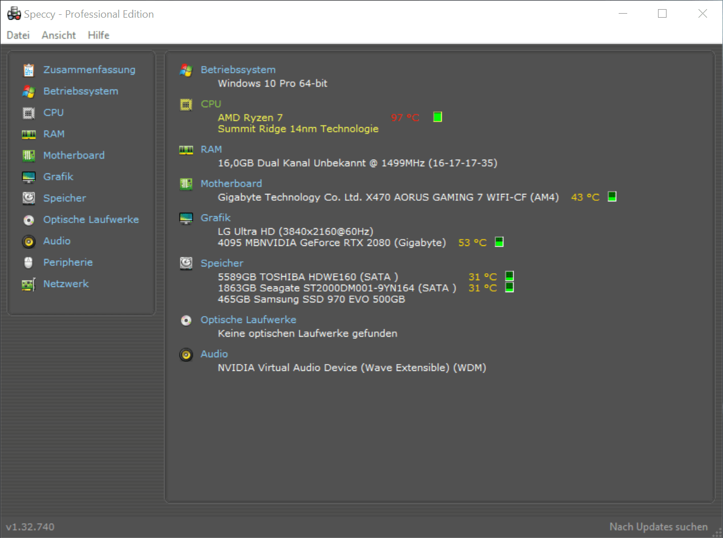Click the red 97 °C CPU temperature
Screen dimensions: 723x538
click(x=405, y=118)
